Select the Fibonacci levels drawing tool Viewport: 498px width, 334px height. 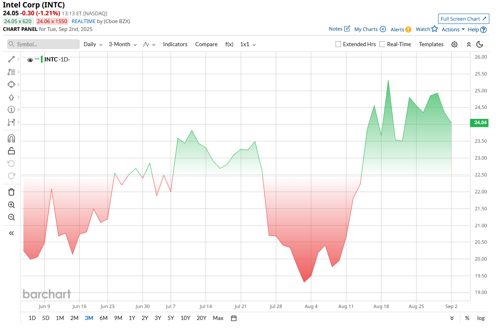11,72
